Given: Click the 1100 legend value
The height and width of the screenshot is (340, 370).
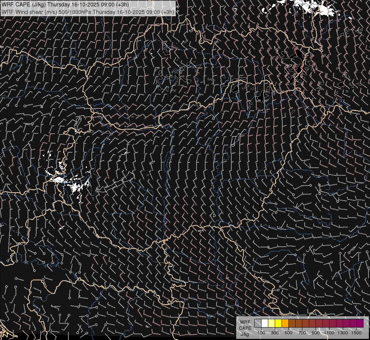Looking at the screenshot, I should [329, 333].
